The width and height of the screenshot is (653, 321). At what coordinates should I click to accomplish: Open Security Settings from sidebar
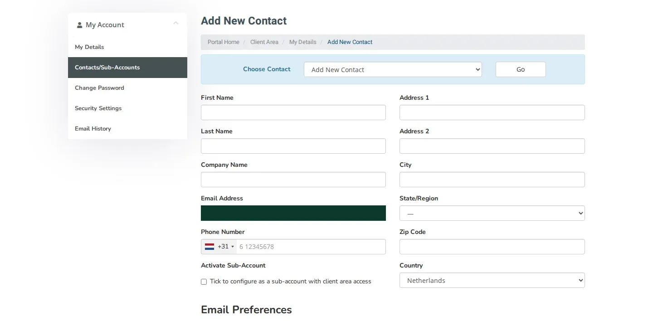127,108
